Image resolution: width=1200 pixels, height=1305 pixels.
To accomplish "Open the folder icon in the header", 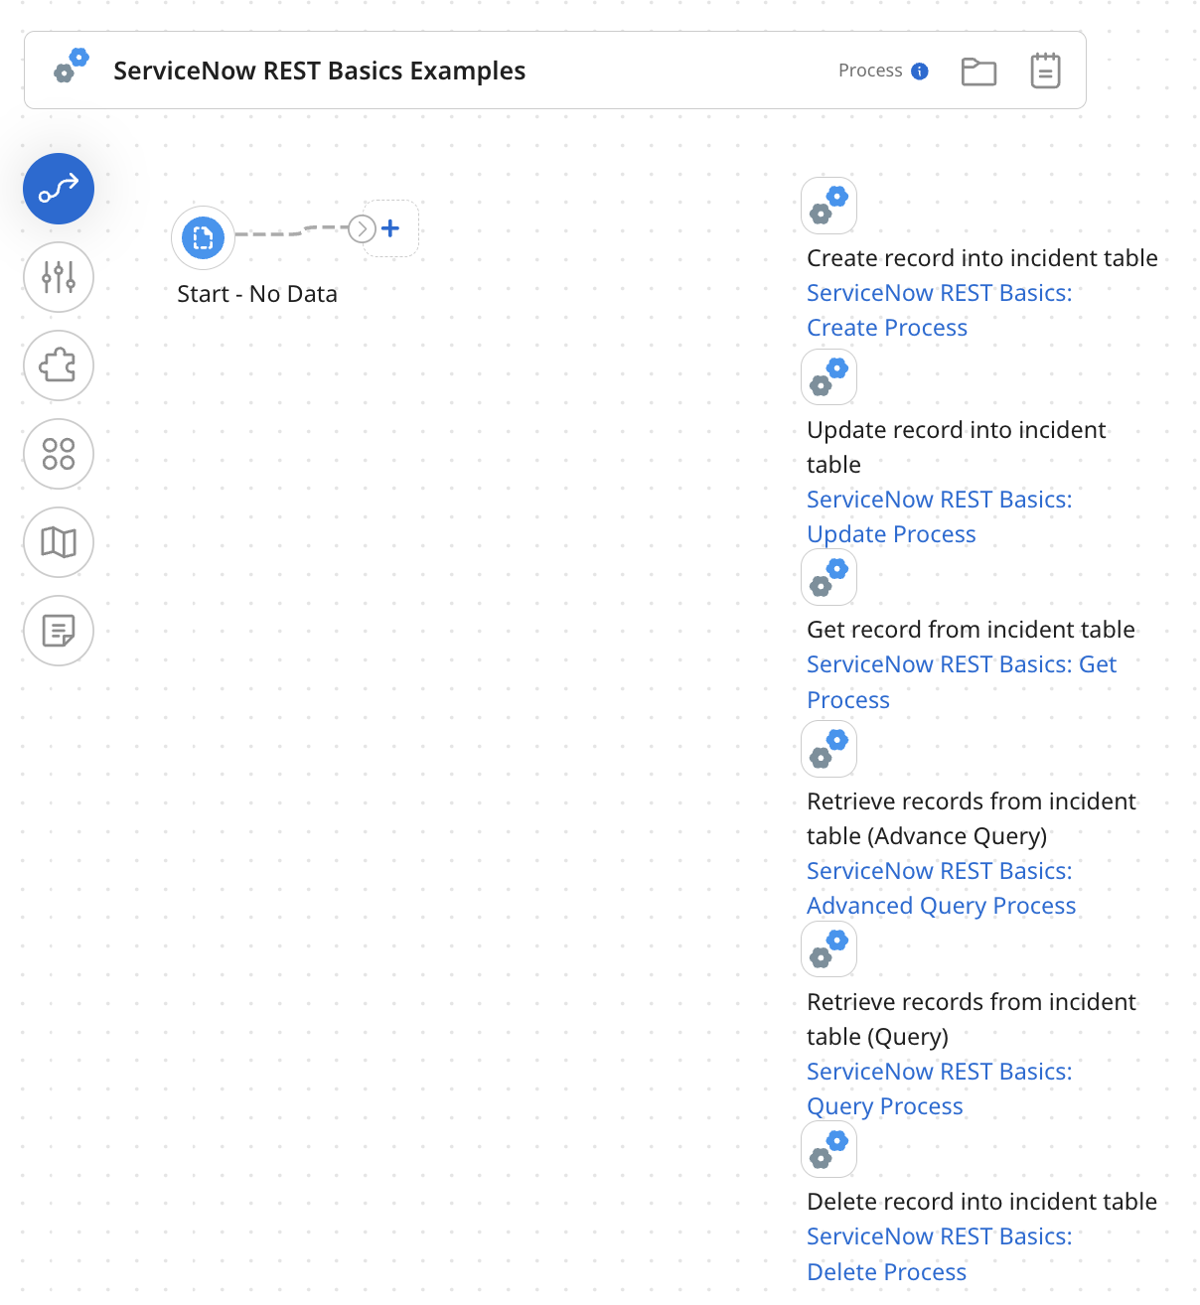I will point(978,71).
